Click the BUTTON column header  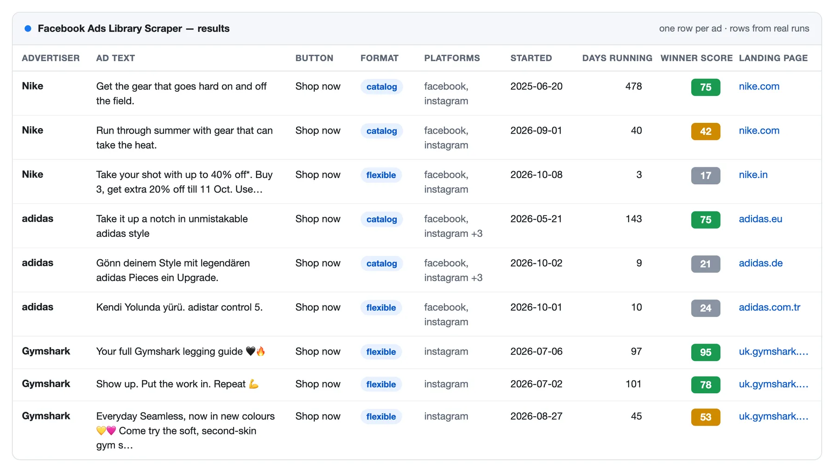tap(314, 58)
